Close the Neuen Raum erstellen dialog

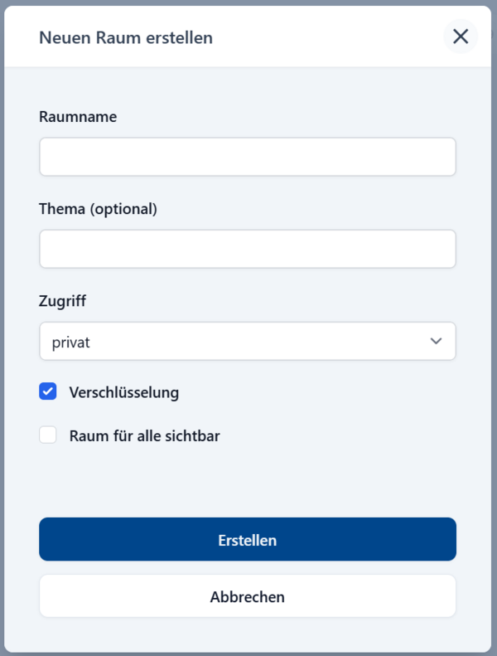point(461,36)
